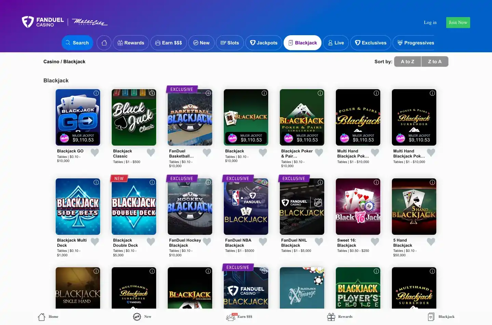492x325 pixels.
Task: Toggle favorite on FanDuel Hockey Blackjack
Action: click(x=207, y=242)
